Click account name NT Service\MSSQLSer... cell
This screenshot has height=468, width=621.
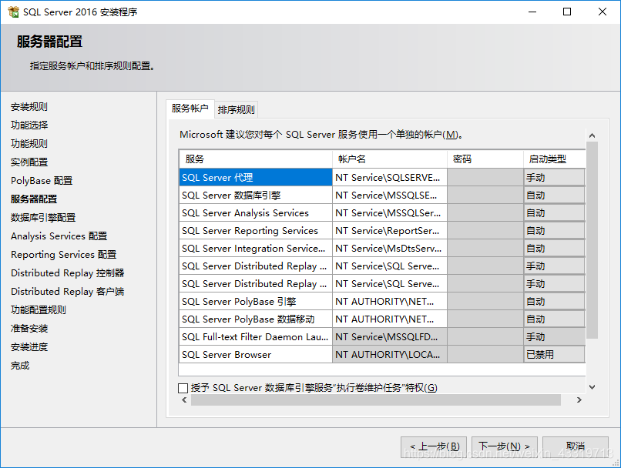pyautogui.click(x=390, y=213)
